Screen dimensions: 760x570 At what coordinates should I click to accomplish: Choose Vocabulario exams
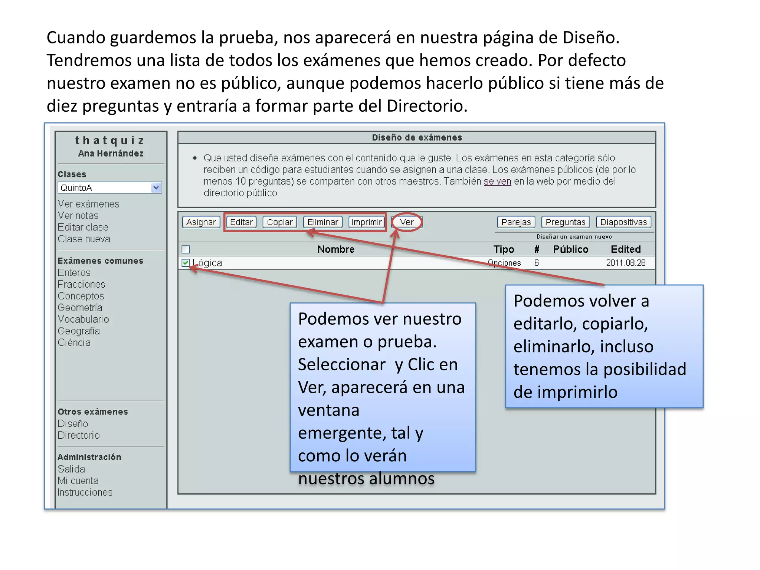83,320
